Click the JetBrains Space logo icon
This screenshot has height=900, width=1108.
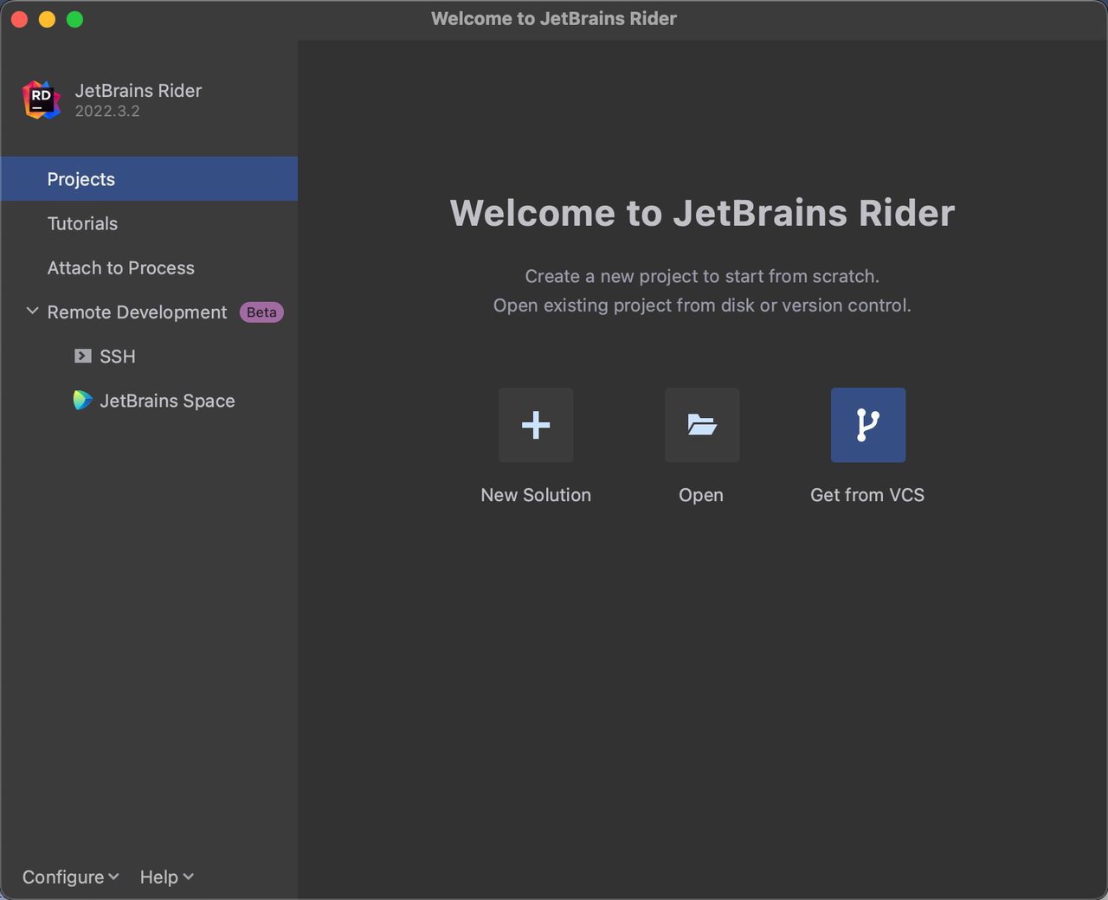click(x=82, y=400)
